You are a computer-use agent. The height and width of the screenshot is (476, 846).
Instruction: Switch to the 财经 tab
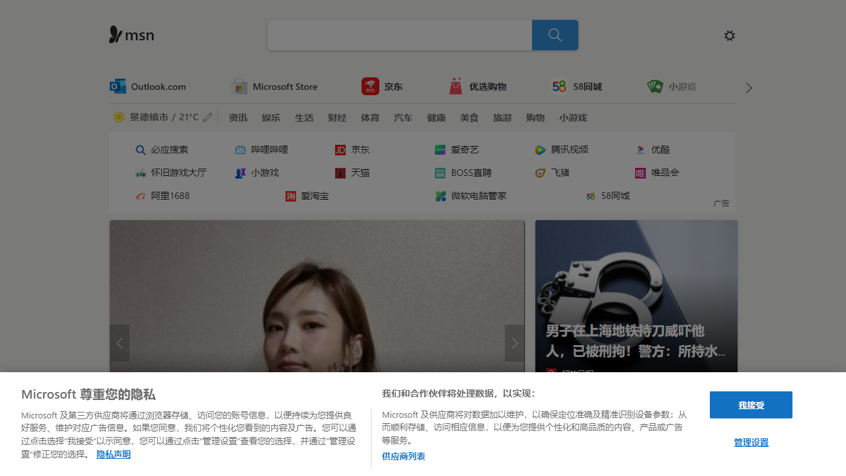tap(337, 117)
